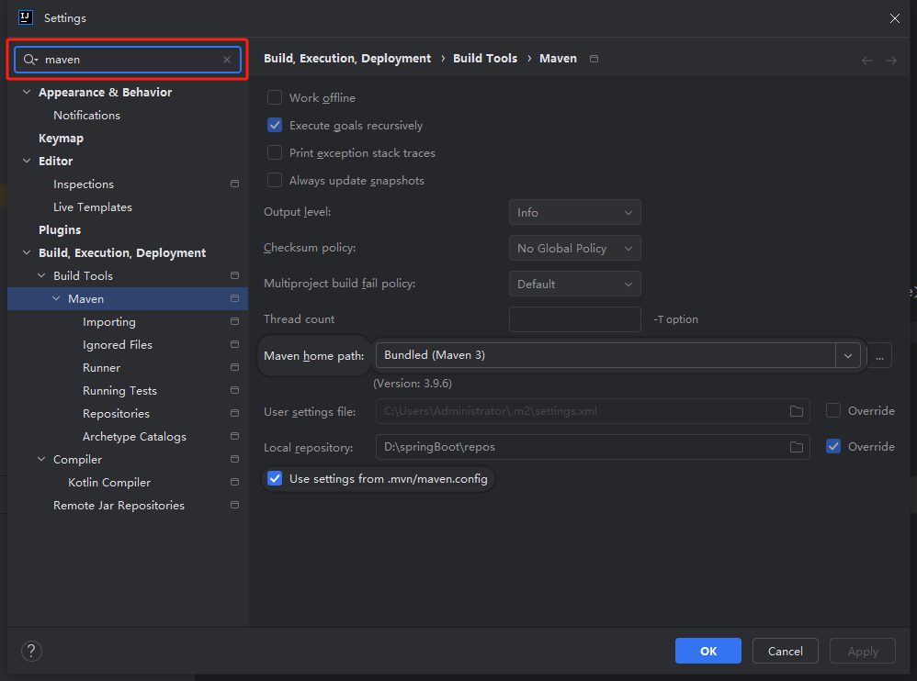Click project icon on Running Tests row

coord(234,390)
